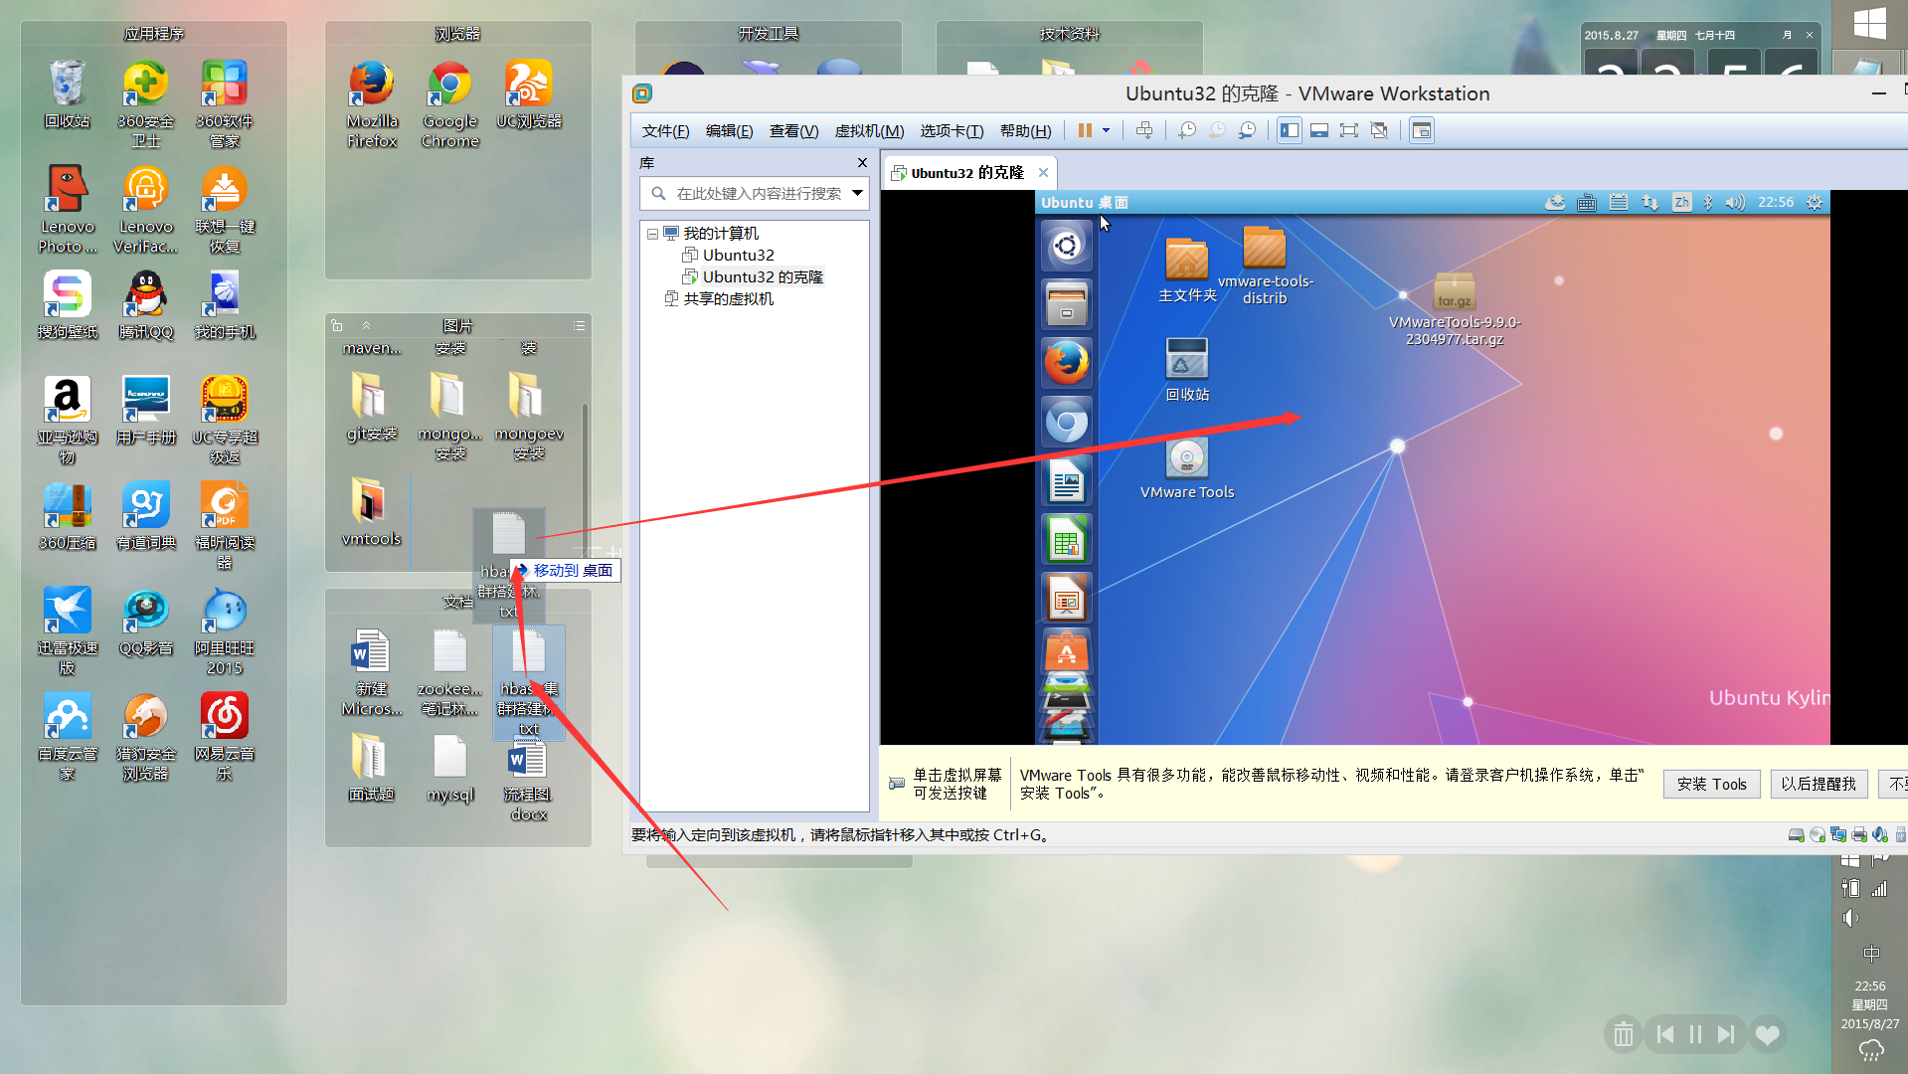This screenshot has height=1074, width=1908.
Task: Favorite the song with the heart button
Action: point(1767,1035)
